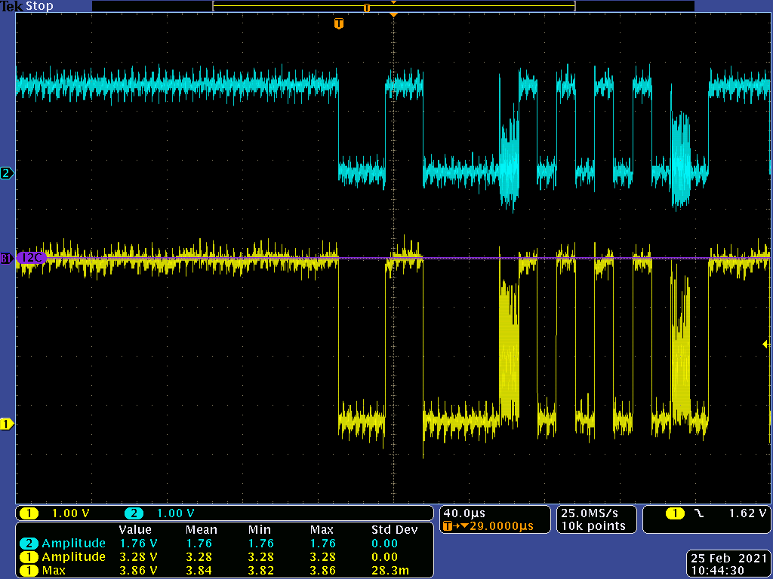Click the Mean column header

click(x=201, y=530)
